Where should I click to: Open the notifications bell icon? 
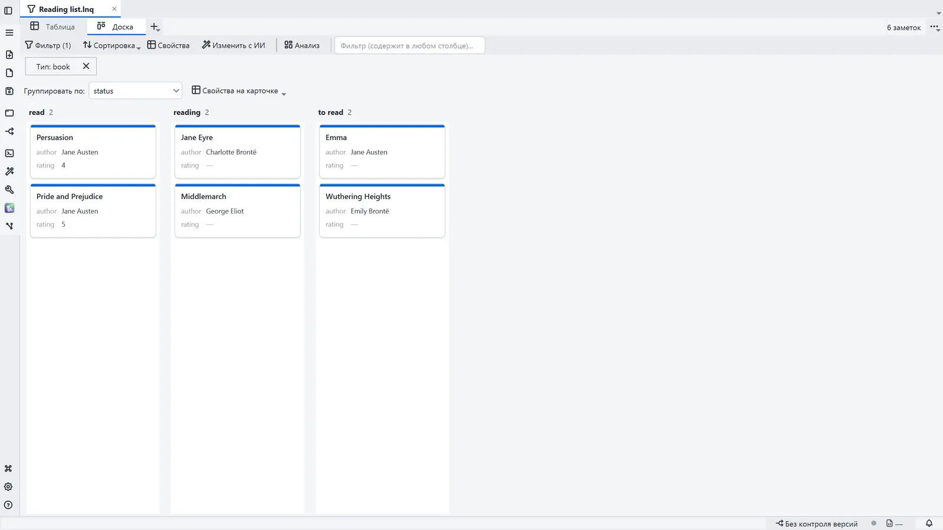[929, 524]
